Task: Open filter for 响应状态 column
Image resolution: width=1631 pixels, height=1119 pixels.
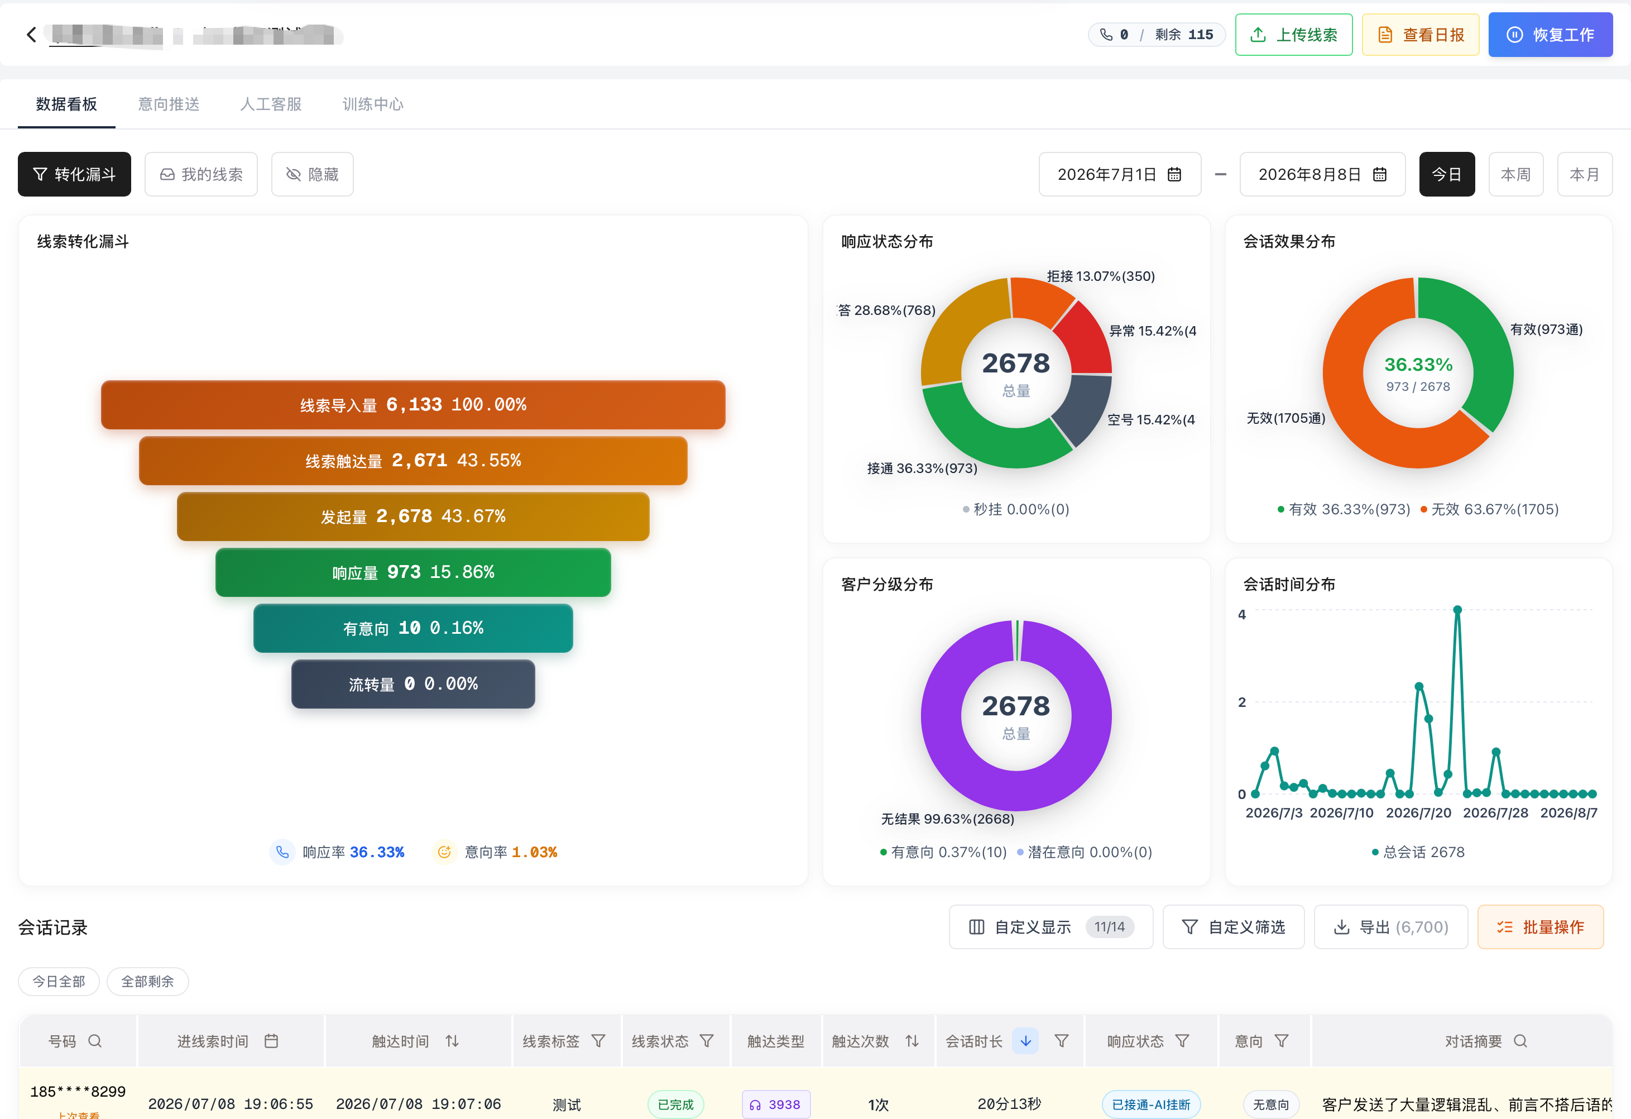Action: pyautogui.click(x=1182, y=1040)
